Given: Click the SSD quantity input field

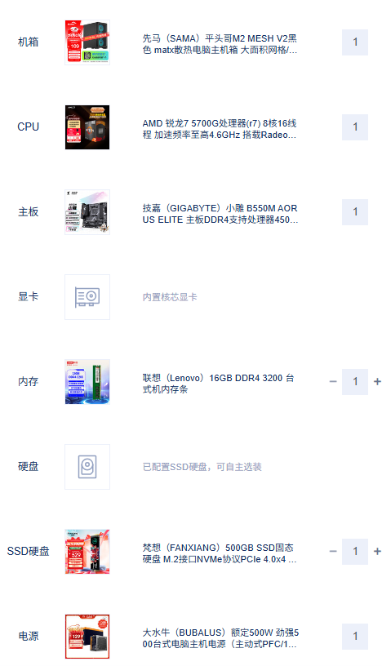Looking at the screenshot, I should 355,552.
